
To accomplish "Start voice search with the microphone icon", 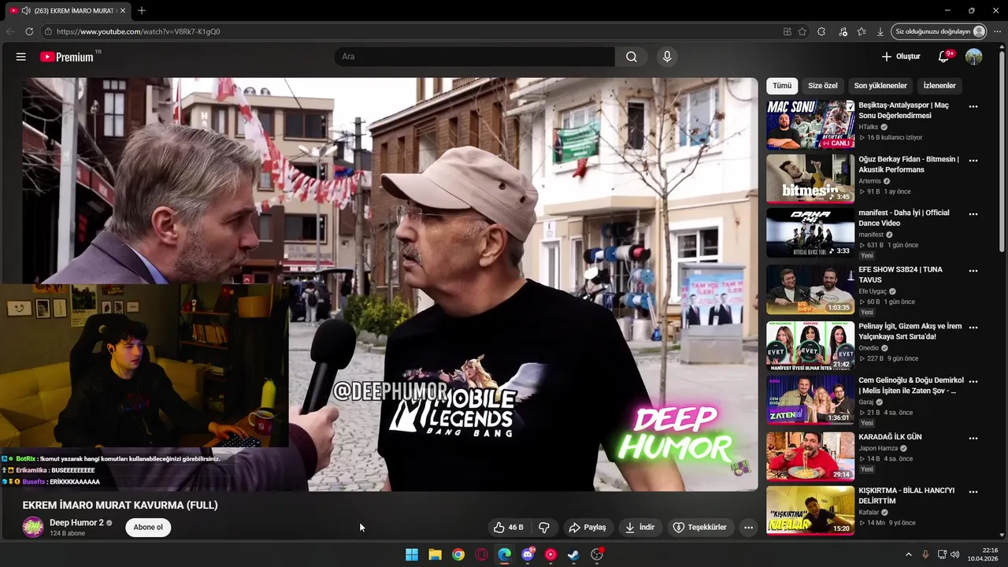I will click(x=667, y=57).
